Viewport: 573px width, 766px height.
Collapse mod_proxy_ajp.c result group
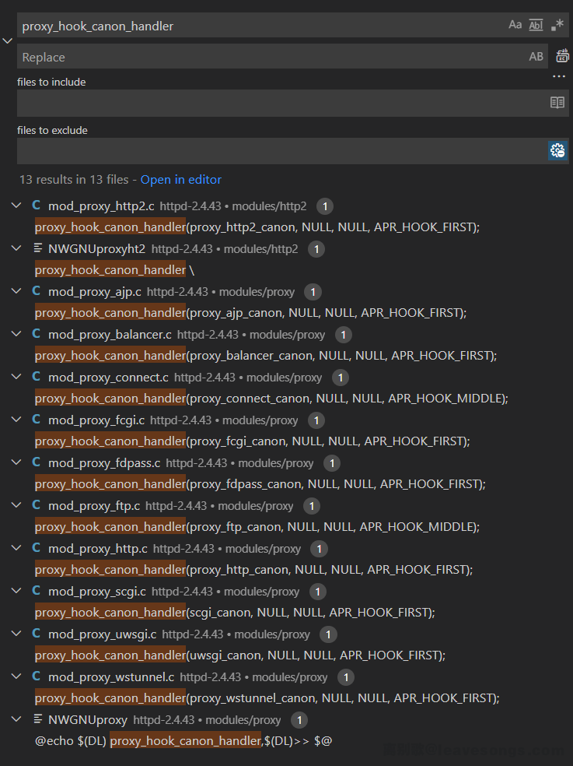click(16, 291)
